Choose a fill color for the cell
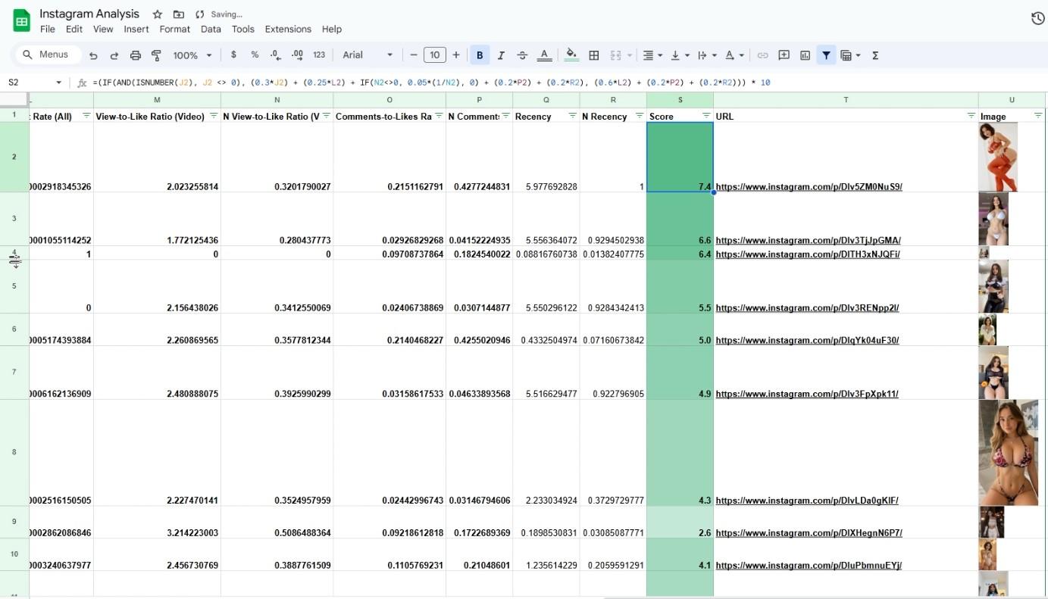This screenshot has height=599, width=1048. (571, 55)
